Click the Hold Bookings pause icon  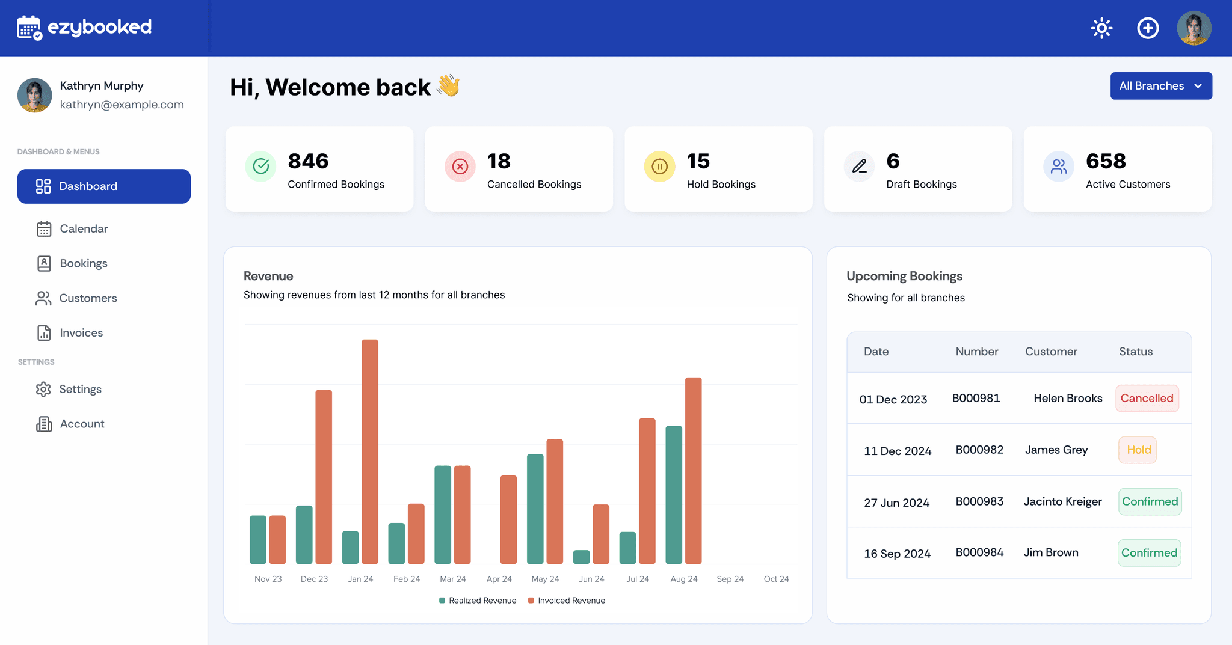coord(659,166)
